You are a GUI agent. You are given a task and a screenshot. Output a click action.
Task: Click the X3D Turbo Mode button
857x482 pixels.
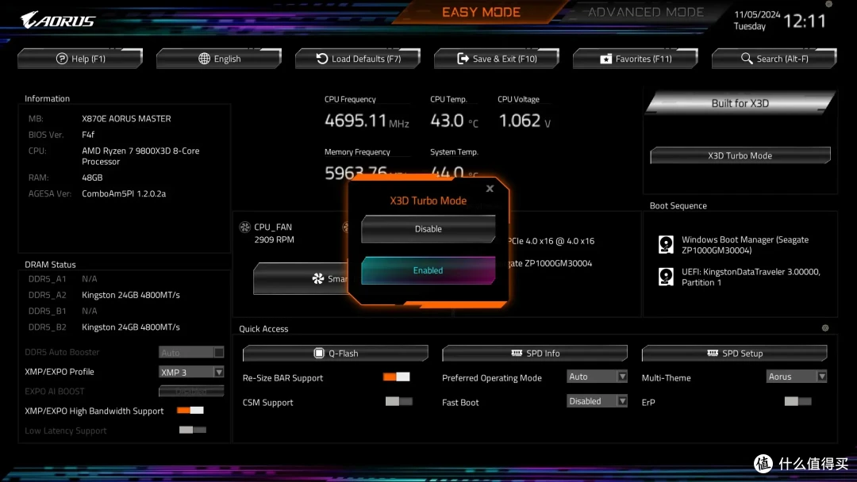click(x=740, y=155)
